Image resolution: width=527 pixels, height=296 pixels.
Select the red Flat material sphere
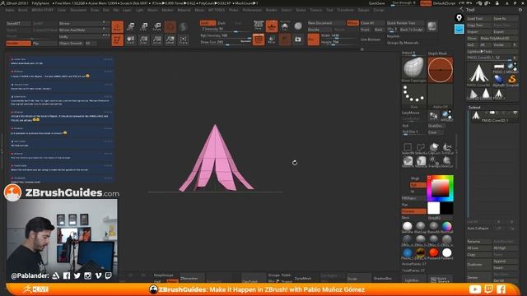[x=434, y=252]
